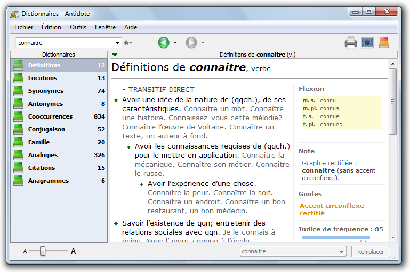Open the Accent circonflexe rectifié guide
410x272 pixels.
(332, 209)
